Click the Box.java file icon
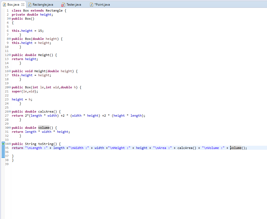Screen dimensions: 267x219 click(x=4, y=5)
